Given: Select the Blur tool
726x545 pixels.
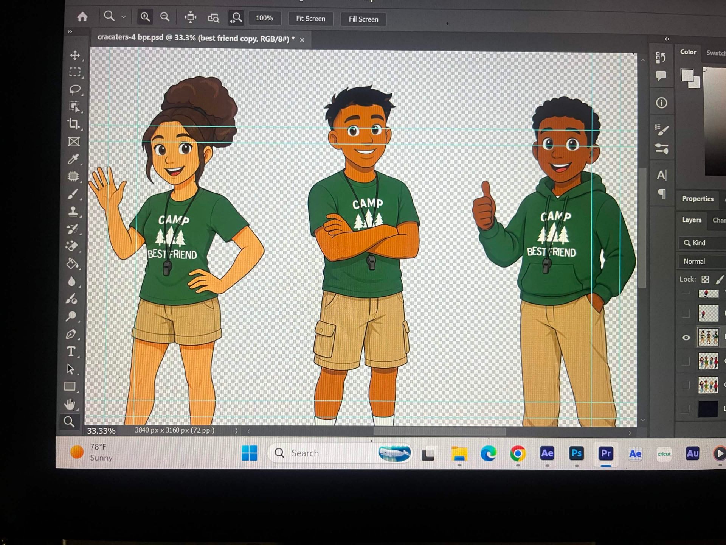Looking at the screenshot, I should click(x=72, y=281).
